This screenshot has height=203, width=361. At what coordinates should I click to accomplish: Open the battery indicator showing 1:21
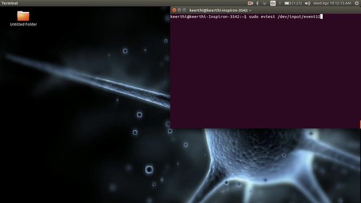[x=293, y=3]
